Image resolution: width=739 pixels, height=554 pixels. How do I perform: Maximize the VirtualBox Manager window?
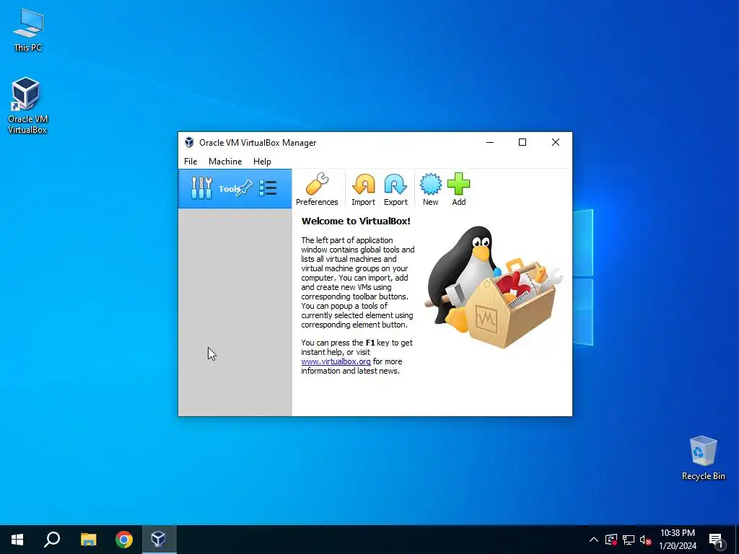pos(522,142)
